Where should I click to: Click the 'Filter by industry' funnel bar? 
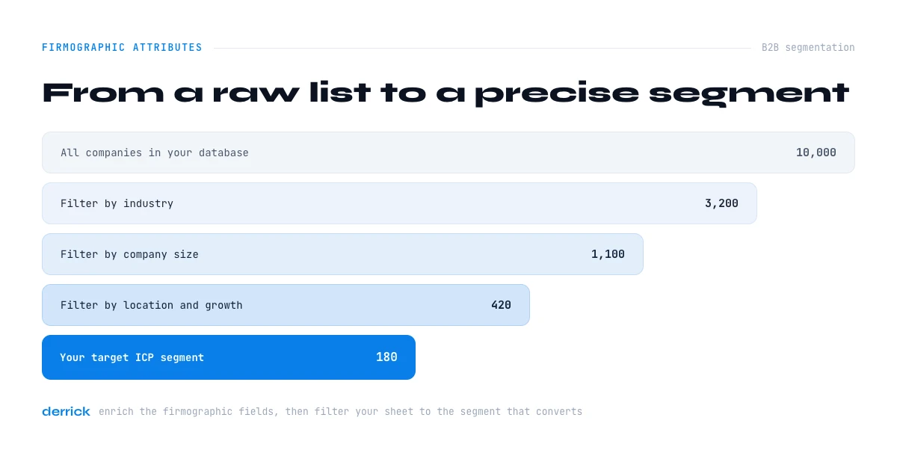click(x=399, y=203)
